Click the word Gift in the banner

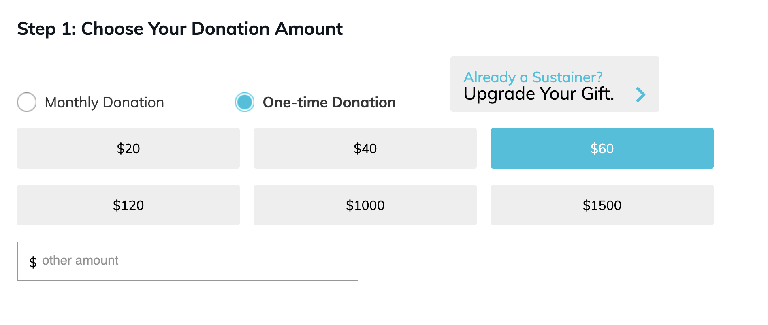597,94
